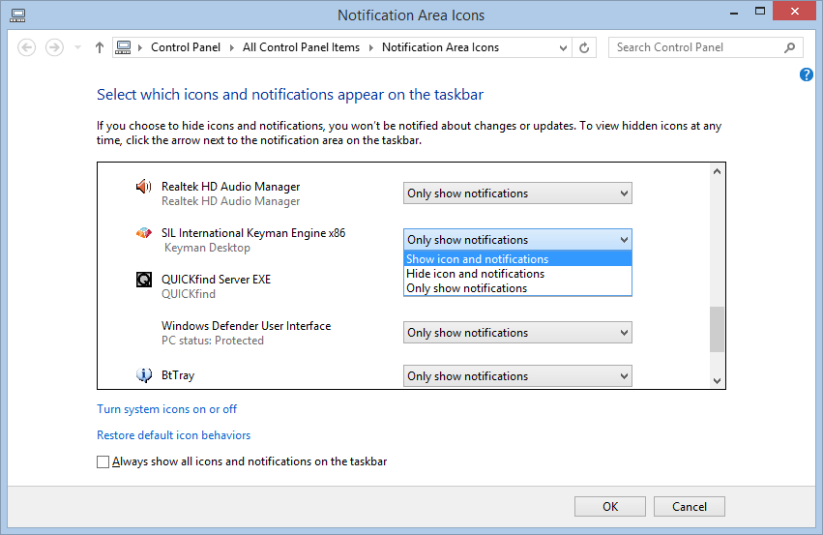Navigate to All Control Panel Items breadcrumb

[301, 47]
